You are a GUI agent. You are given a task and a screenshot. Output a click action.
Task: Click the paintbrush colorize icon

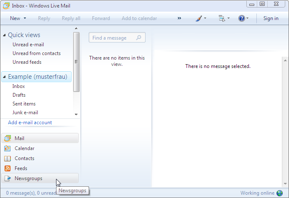pyautogui.click(x=199, y=18)
